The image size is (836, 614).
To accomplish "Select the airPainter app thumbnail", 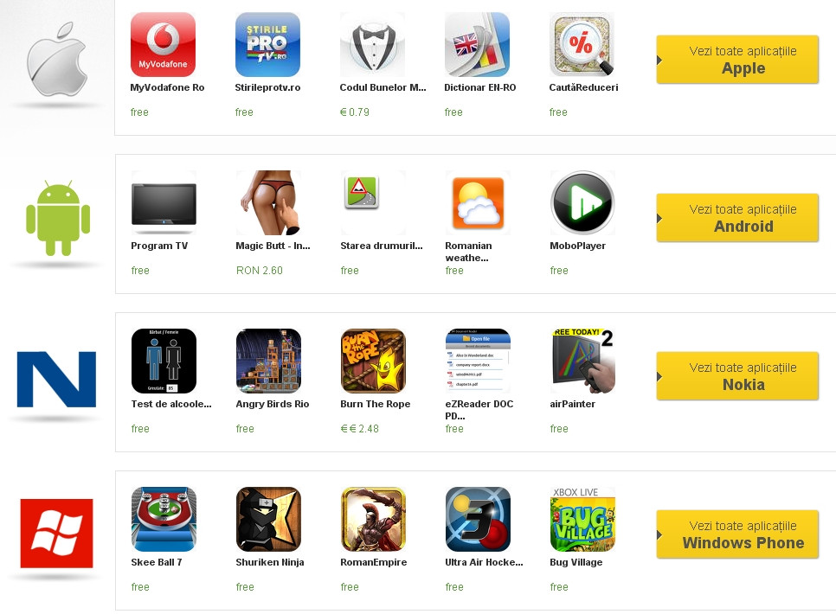I will tap(582, 361).
